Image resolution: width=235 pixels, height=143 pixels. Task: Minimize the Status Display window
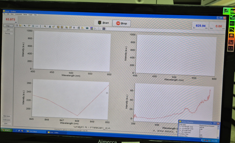tap(212, 123)
